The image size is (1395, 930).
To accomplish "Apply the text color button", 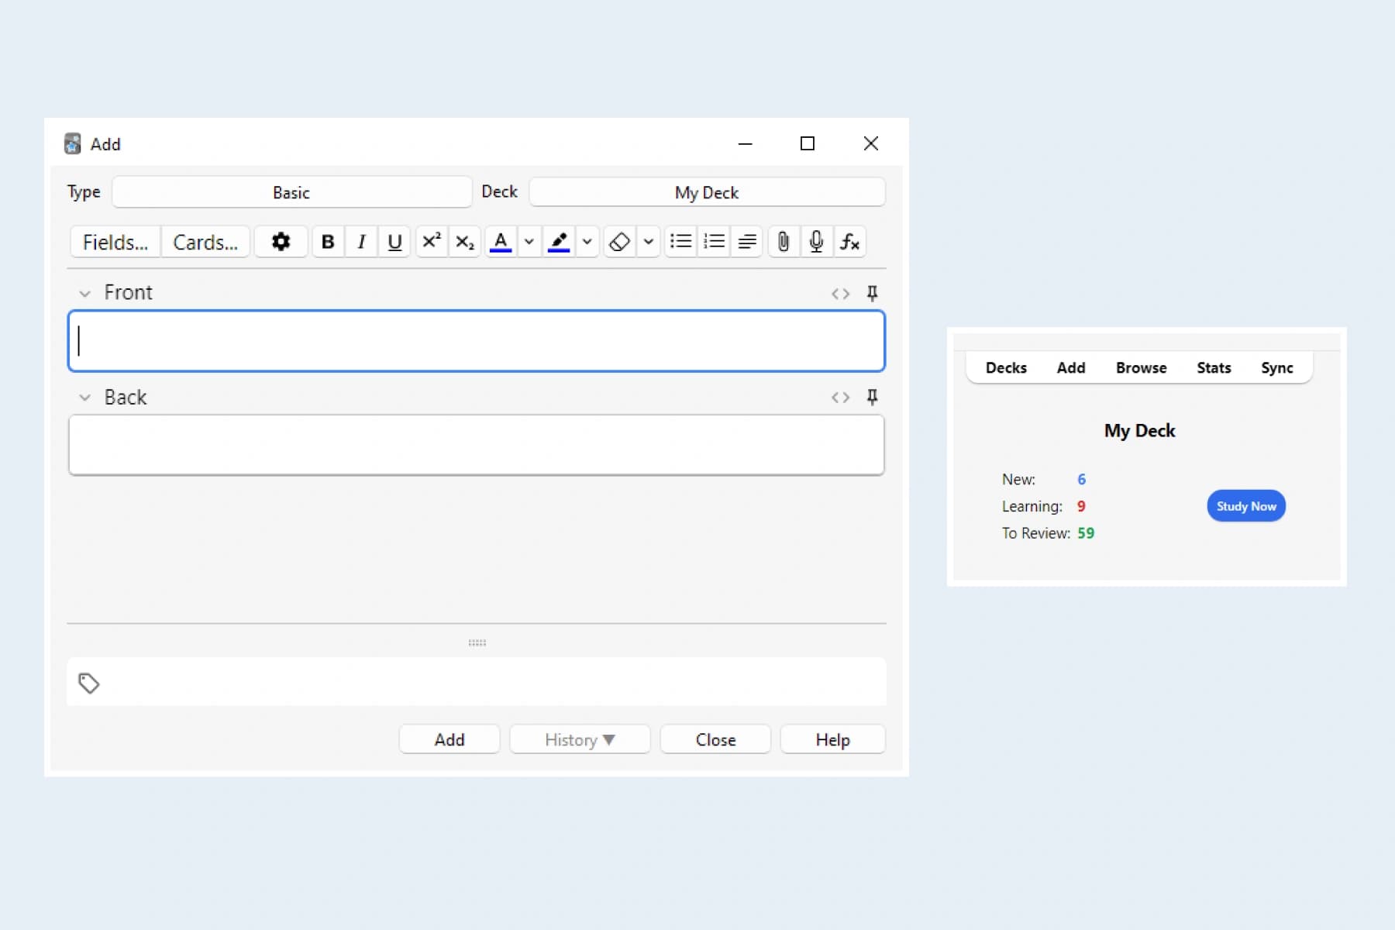I will point(501,242).
